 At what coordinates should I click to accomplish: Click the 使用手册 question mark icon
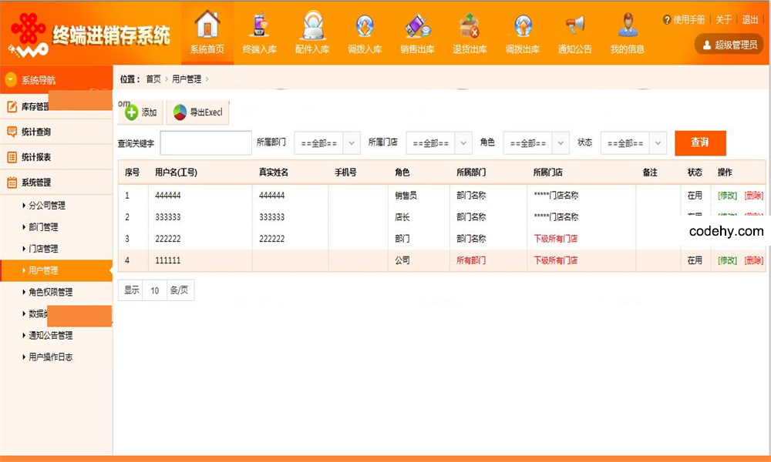[x=667, y=20]
